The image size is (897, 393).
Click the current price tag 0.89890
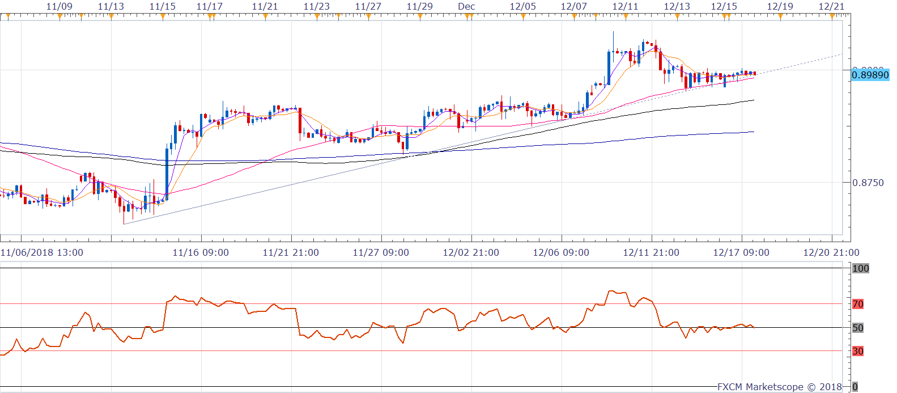tap(870, 75)
